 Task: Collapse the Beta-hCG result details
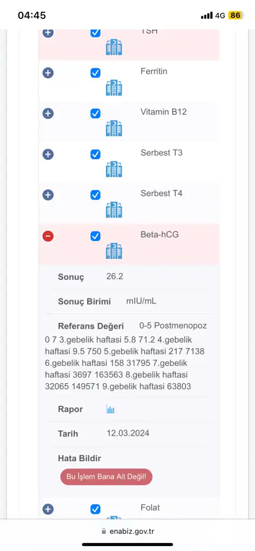[x=48, y=236]
